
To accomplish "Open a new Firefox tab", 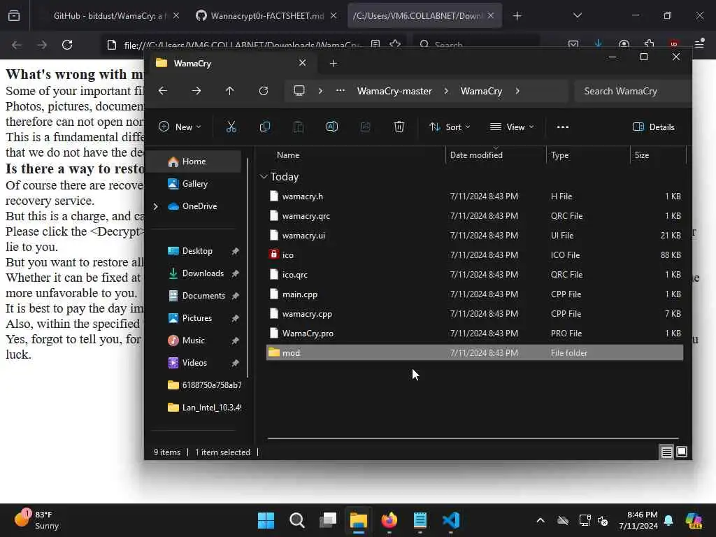I will tap(517, 16).
